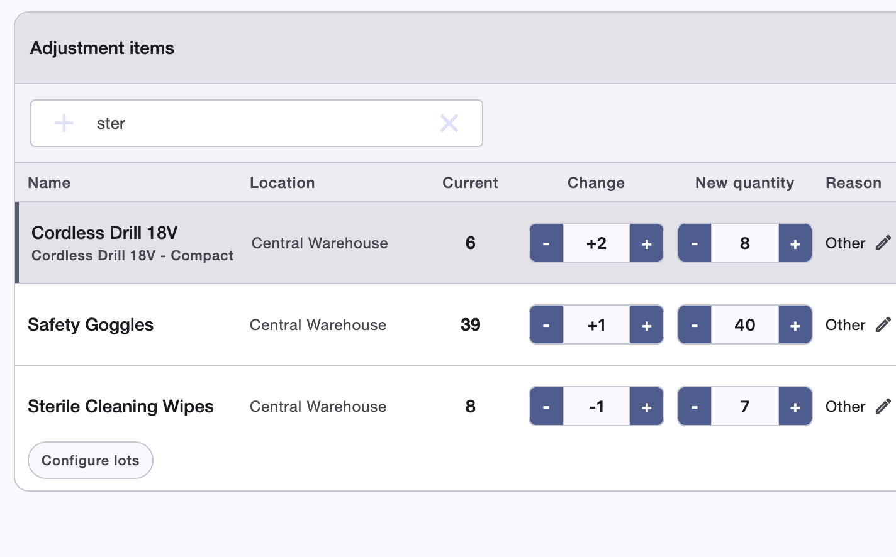
Task: Edit reason for Safety Goggles
Action: 883,324
